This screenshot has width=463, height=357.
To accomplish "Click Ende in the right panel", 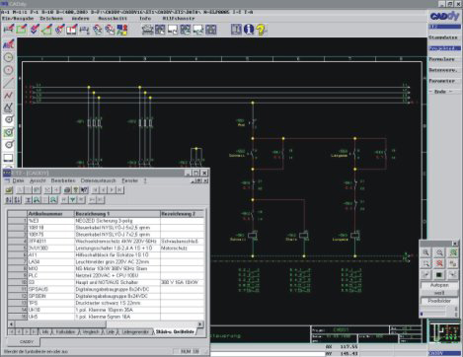I will 440,92.
